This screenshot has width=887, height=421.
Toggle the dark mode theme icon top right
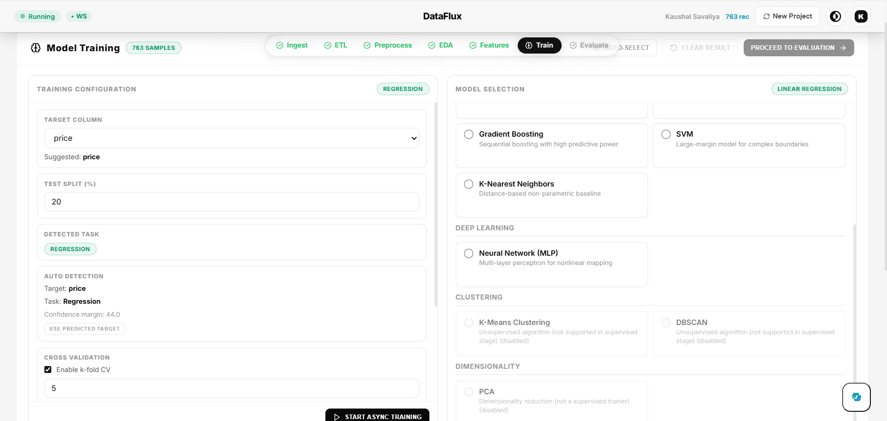[x=835, y=16]
